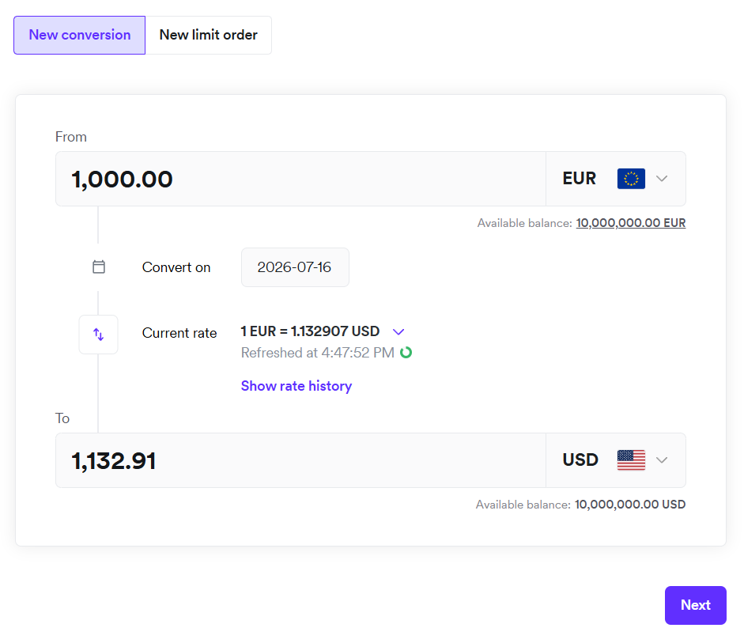Focus the From amount field 1,000.00
The image size is (744, 643).
300,179
